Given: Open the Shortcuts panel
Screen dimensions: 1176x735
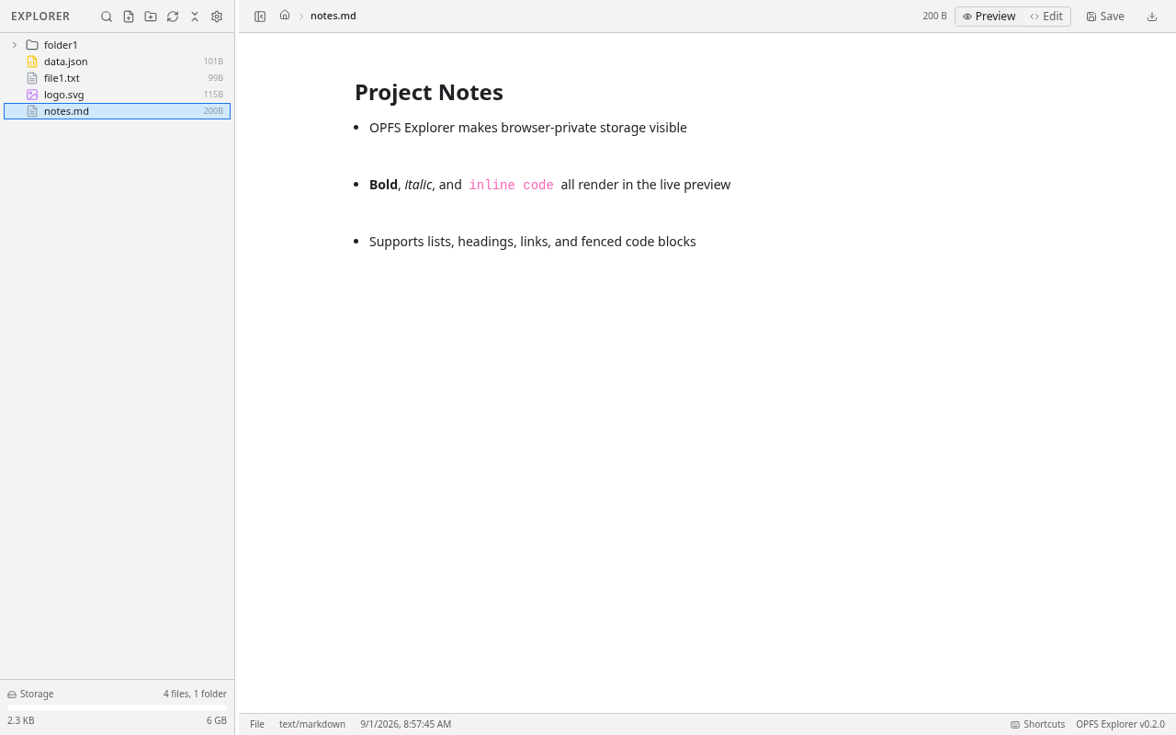Looking at the screenshot, I should point(1037,724).
